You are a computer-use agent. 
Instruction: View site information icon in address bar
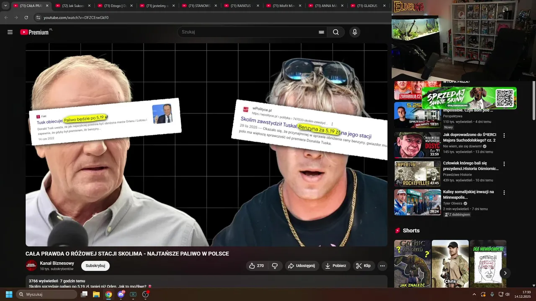coord(38,18)
